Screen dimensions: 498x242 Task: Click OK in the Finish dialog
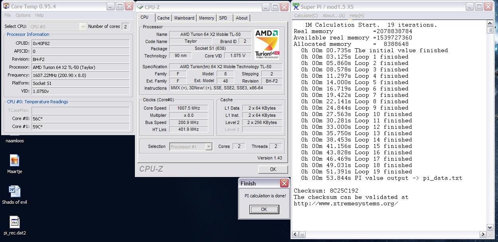point(264,209)
